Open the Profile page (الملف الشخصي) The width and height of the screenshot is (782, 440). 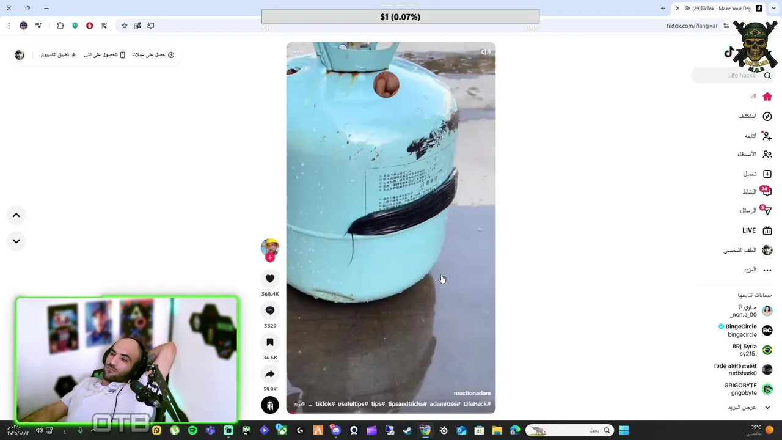click(x=748, y=250)
